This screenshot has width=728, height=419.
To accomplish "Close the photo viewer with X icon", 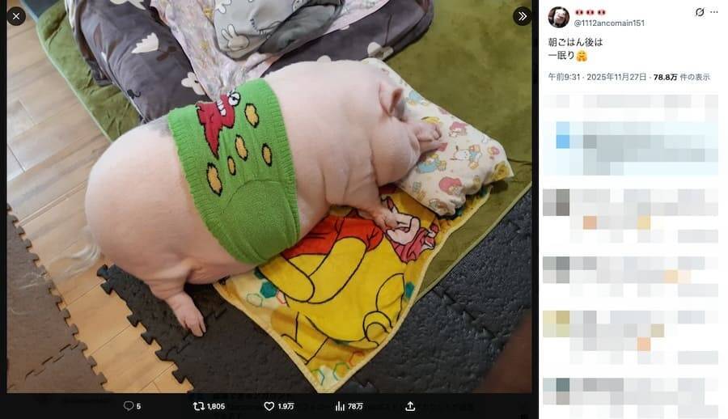I will (x=16, y=17).
